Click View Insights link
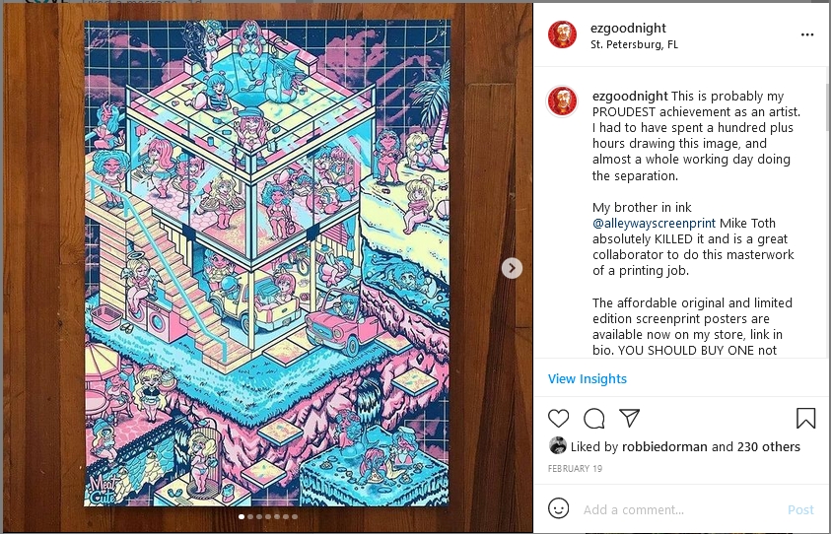The image size is (831, 534). [x=588, y=378]
